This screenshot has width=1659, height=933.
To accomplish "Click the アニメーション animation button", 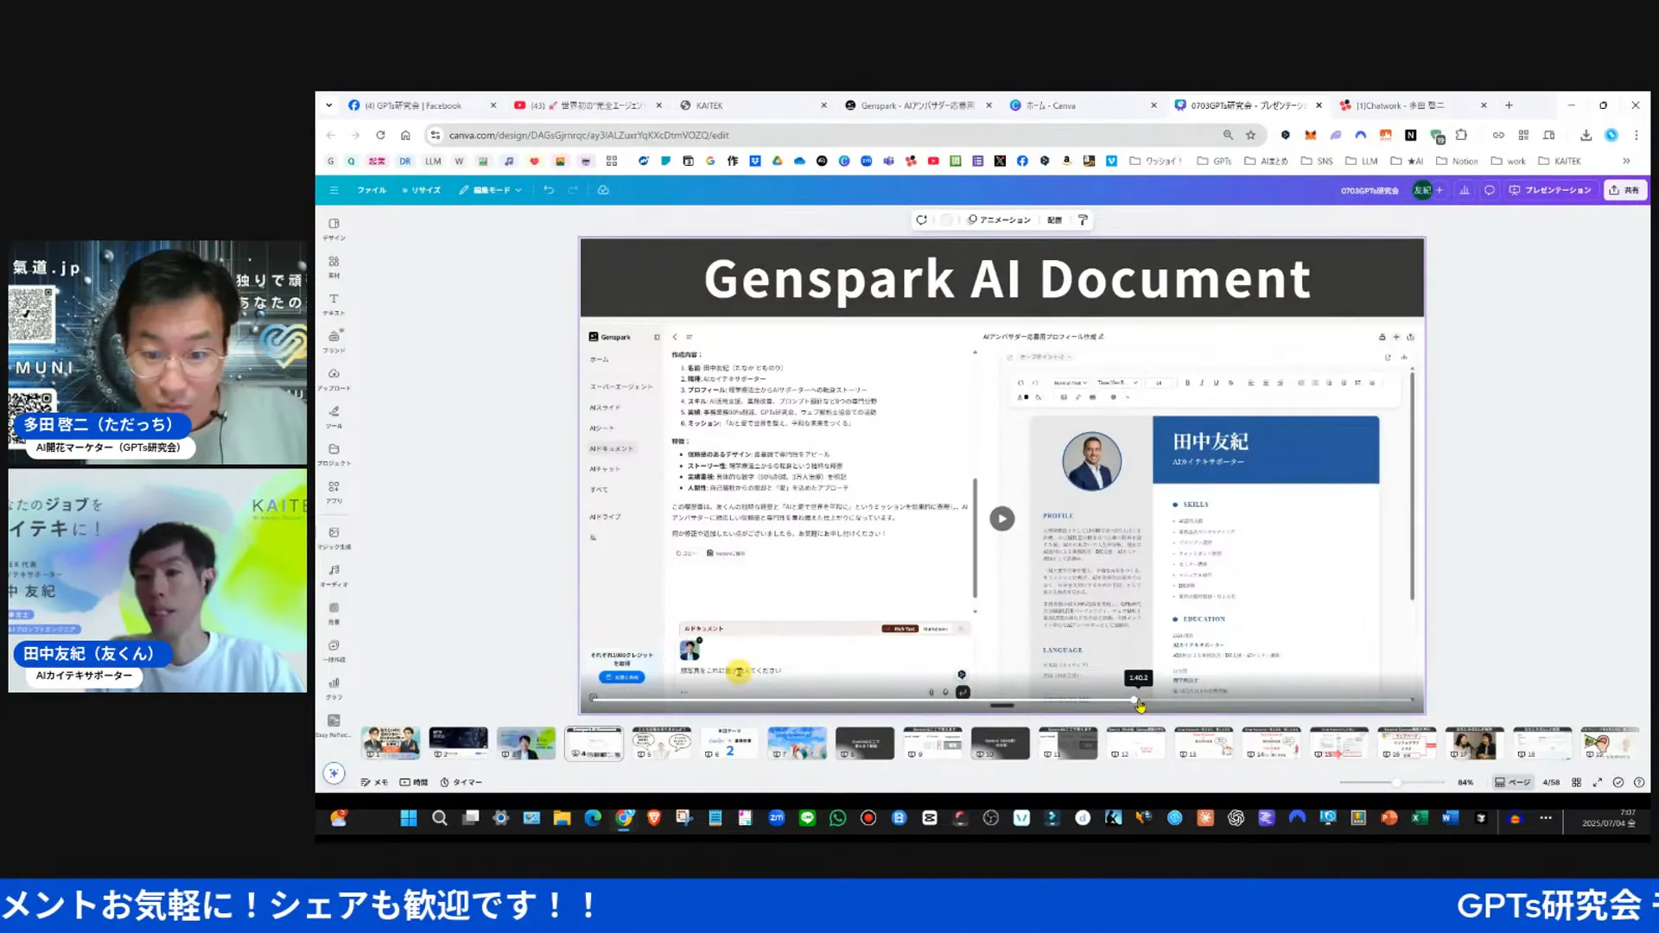I will (1000, 220).
